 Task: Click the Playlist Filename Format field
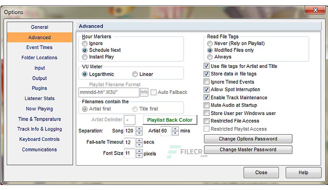click(109, 92)
